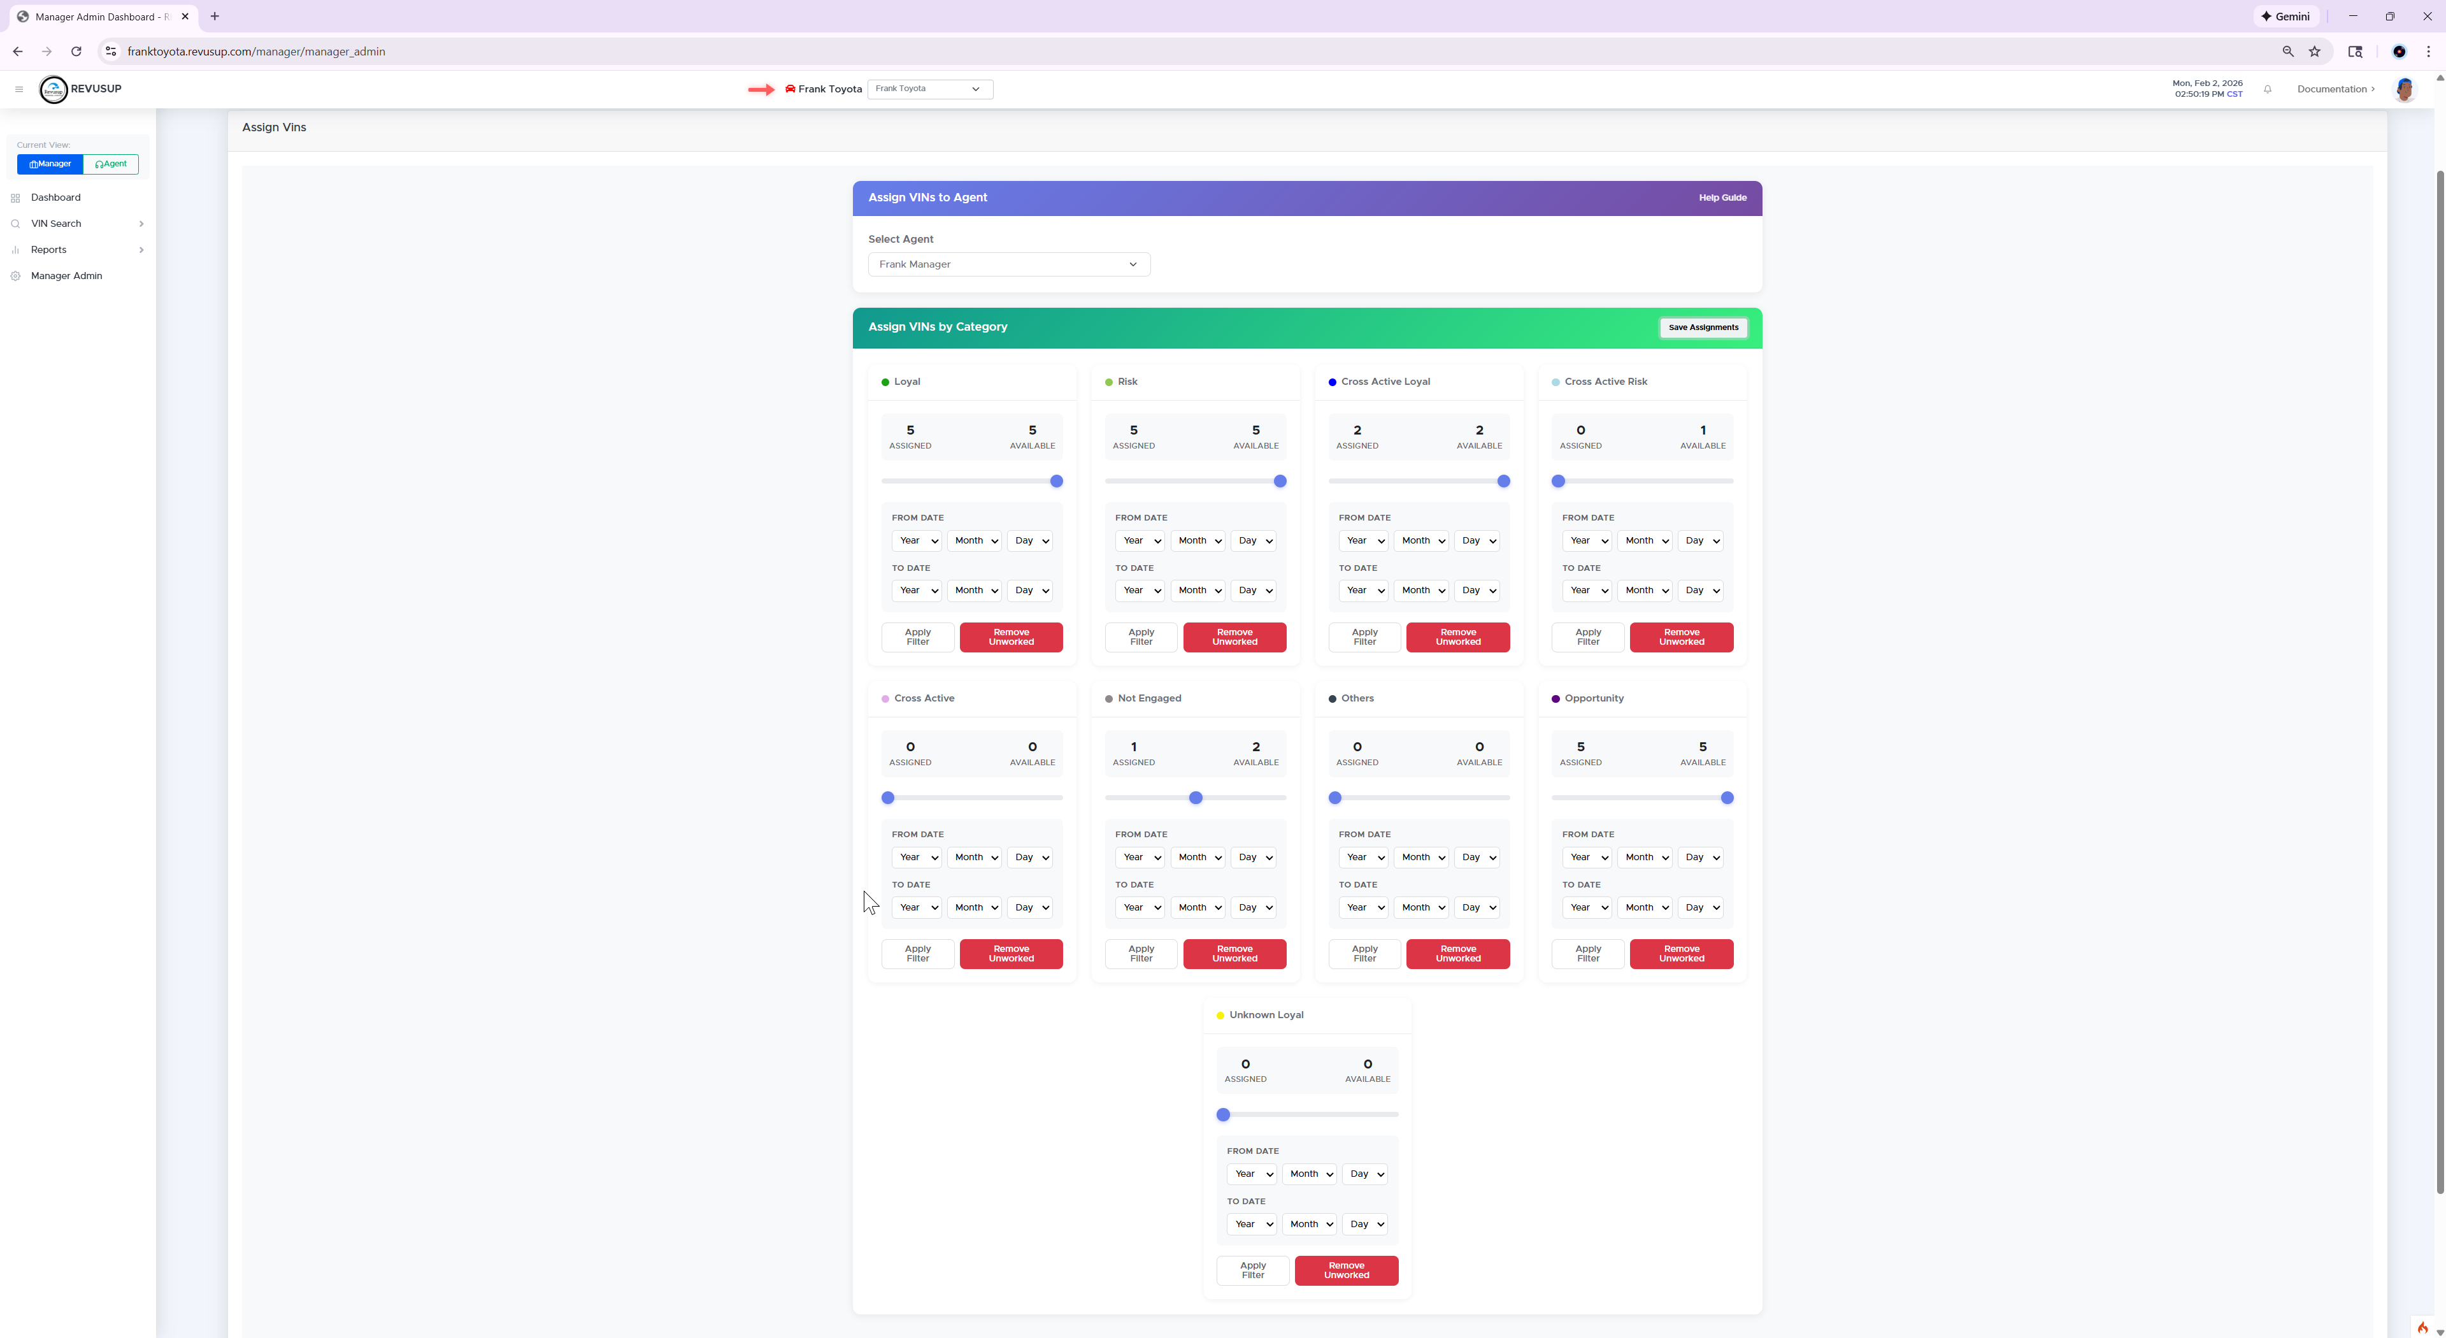This screenshot has width=2446, height=1338.
Task: Switch Current View to Agent
Action: pos(110,163)
